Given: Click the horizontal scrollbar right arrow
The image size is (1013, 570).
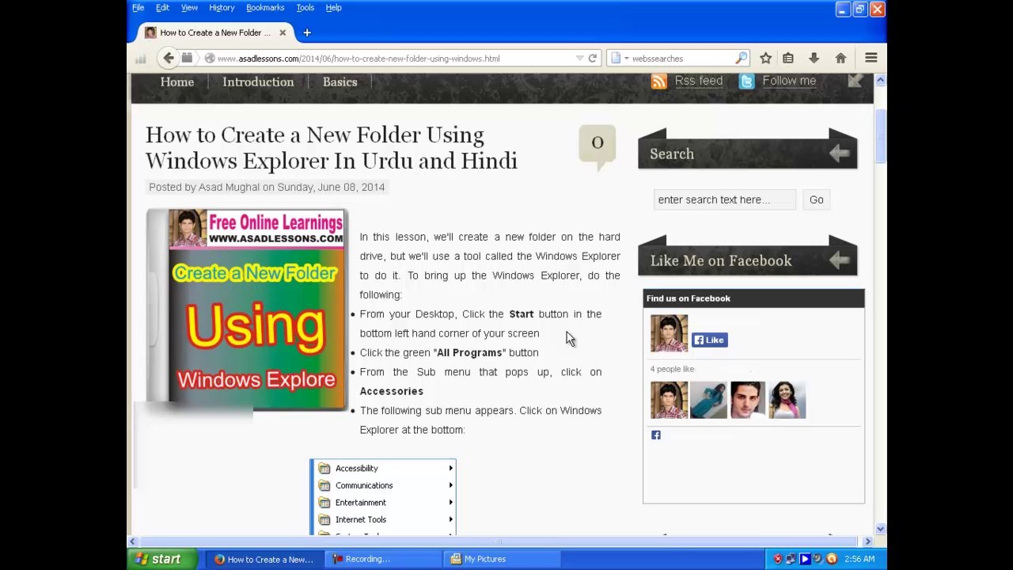Looking at the screenshot, I should pos(867,541).
